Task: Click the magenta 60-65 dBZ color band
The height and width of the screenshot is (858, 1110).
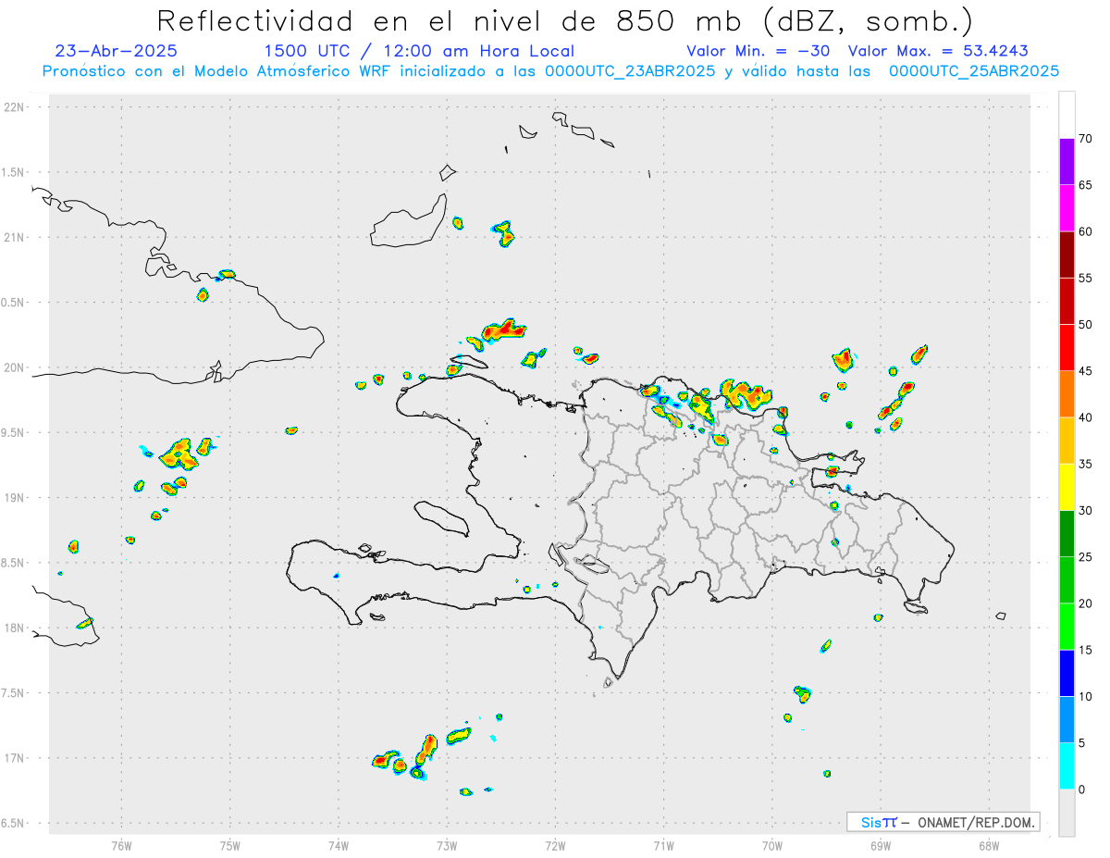Action: 1067,207
